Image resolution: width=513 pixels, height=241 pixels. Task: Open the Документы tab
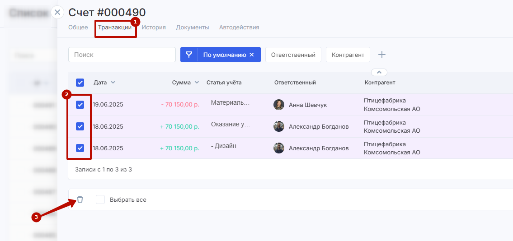(192, 28)
